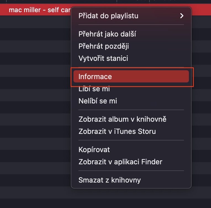Click the arrow beside Přidat do playlistu
Image resolution: width=211 pixels, height=208 pixels.
[x=181, y=16]
